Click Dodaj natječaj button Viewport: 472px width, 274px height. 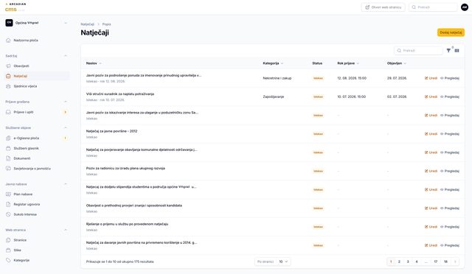pos(451,32)
